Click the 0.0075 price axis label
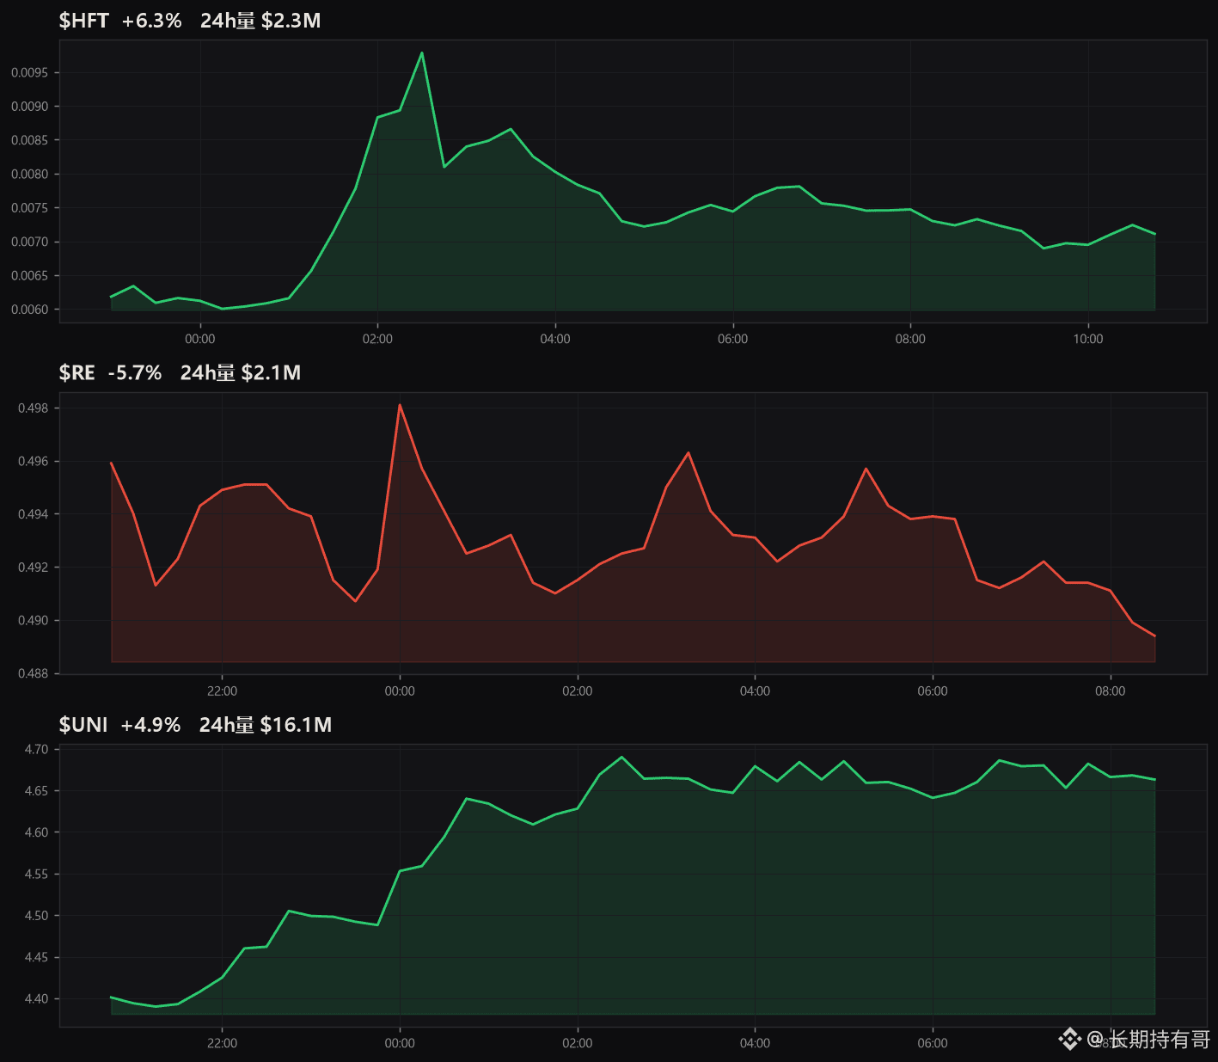 [x=29, y=208]
